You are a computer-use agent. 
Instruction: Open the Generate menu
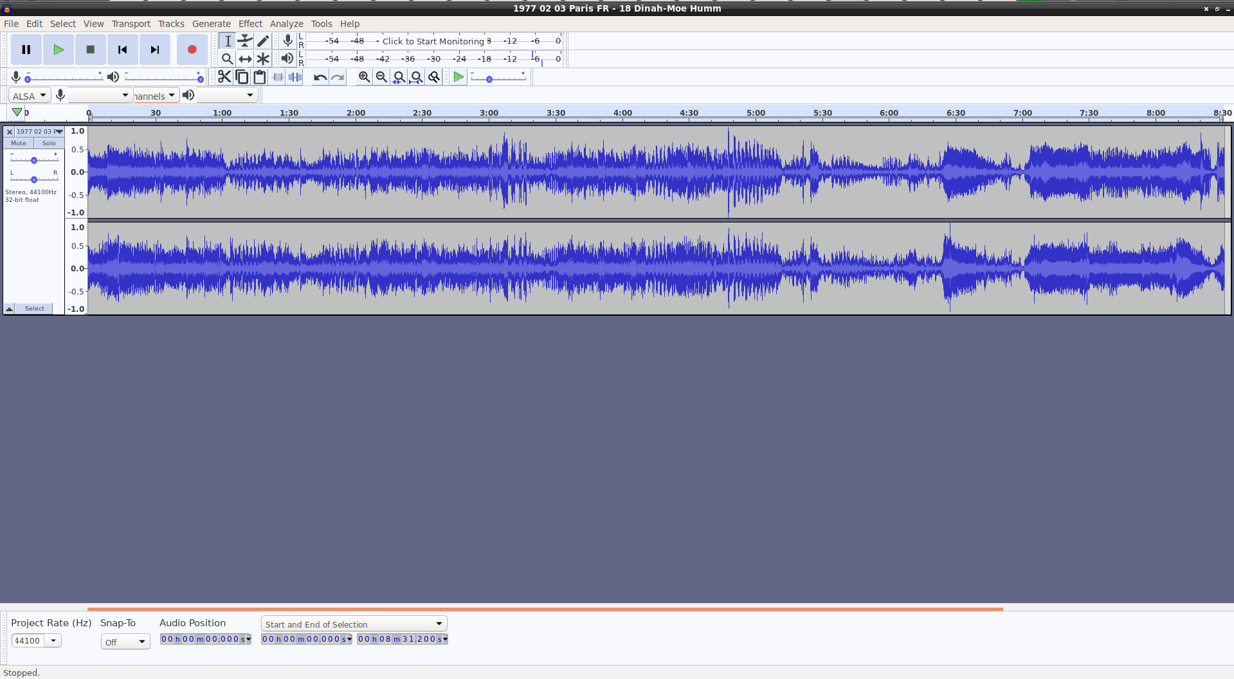tap(211, 24)
